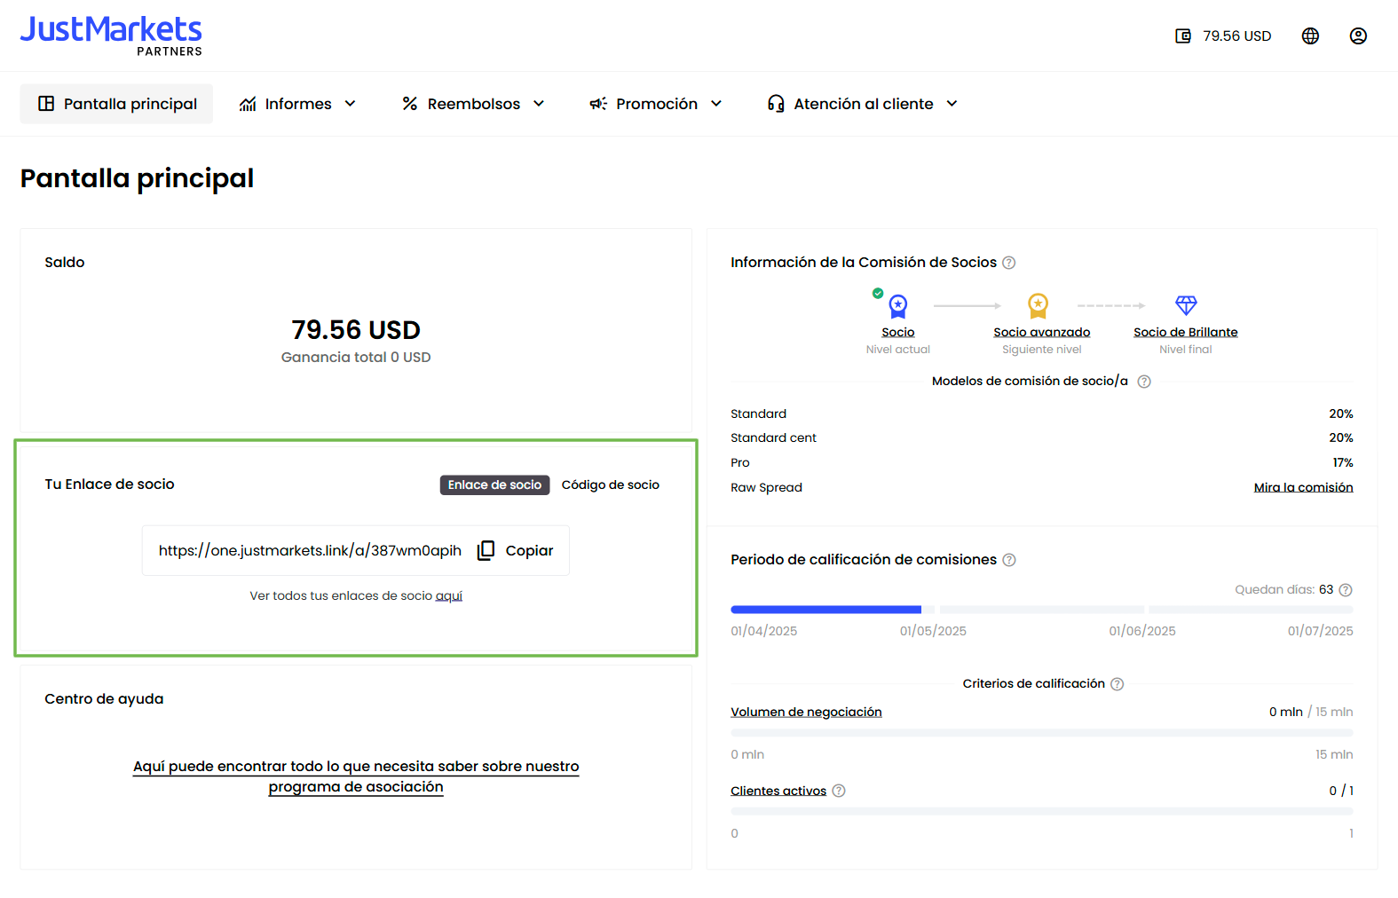Viewport: 1398px width, 898px height.
Task: Click the Promoción megaphone icon
Action: (598, 104)
